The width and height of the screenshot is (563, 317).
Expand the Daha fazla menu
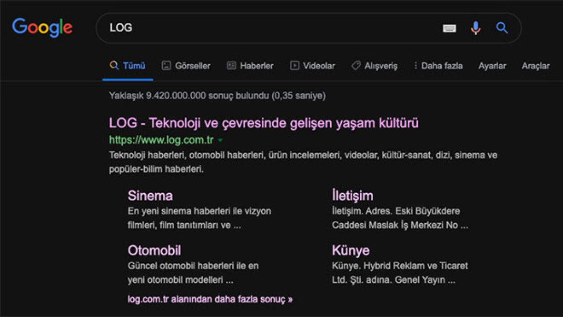click(x=438, y=66)
